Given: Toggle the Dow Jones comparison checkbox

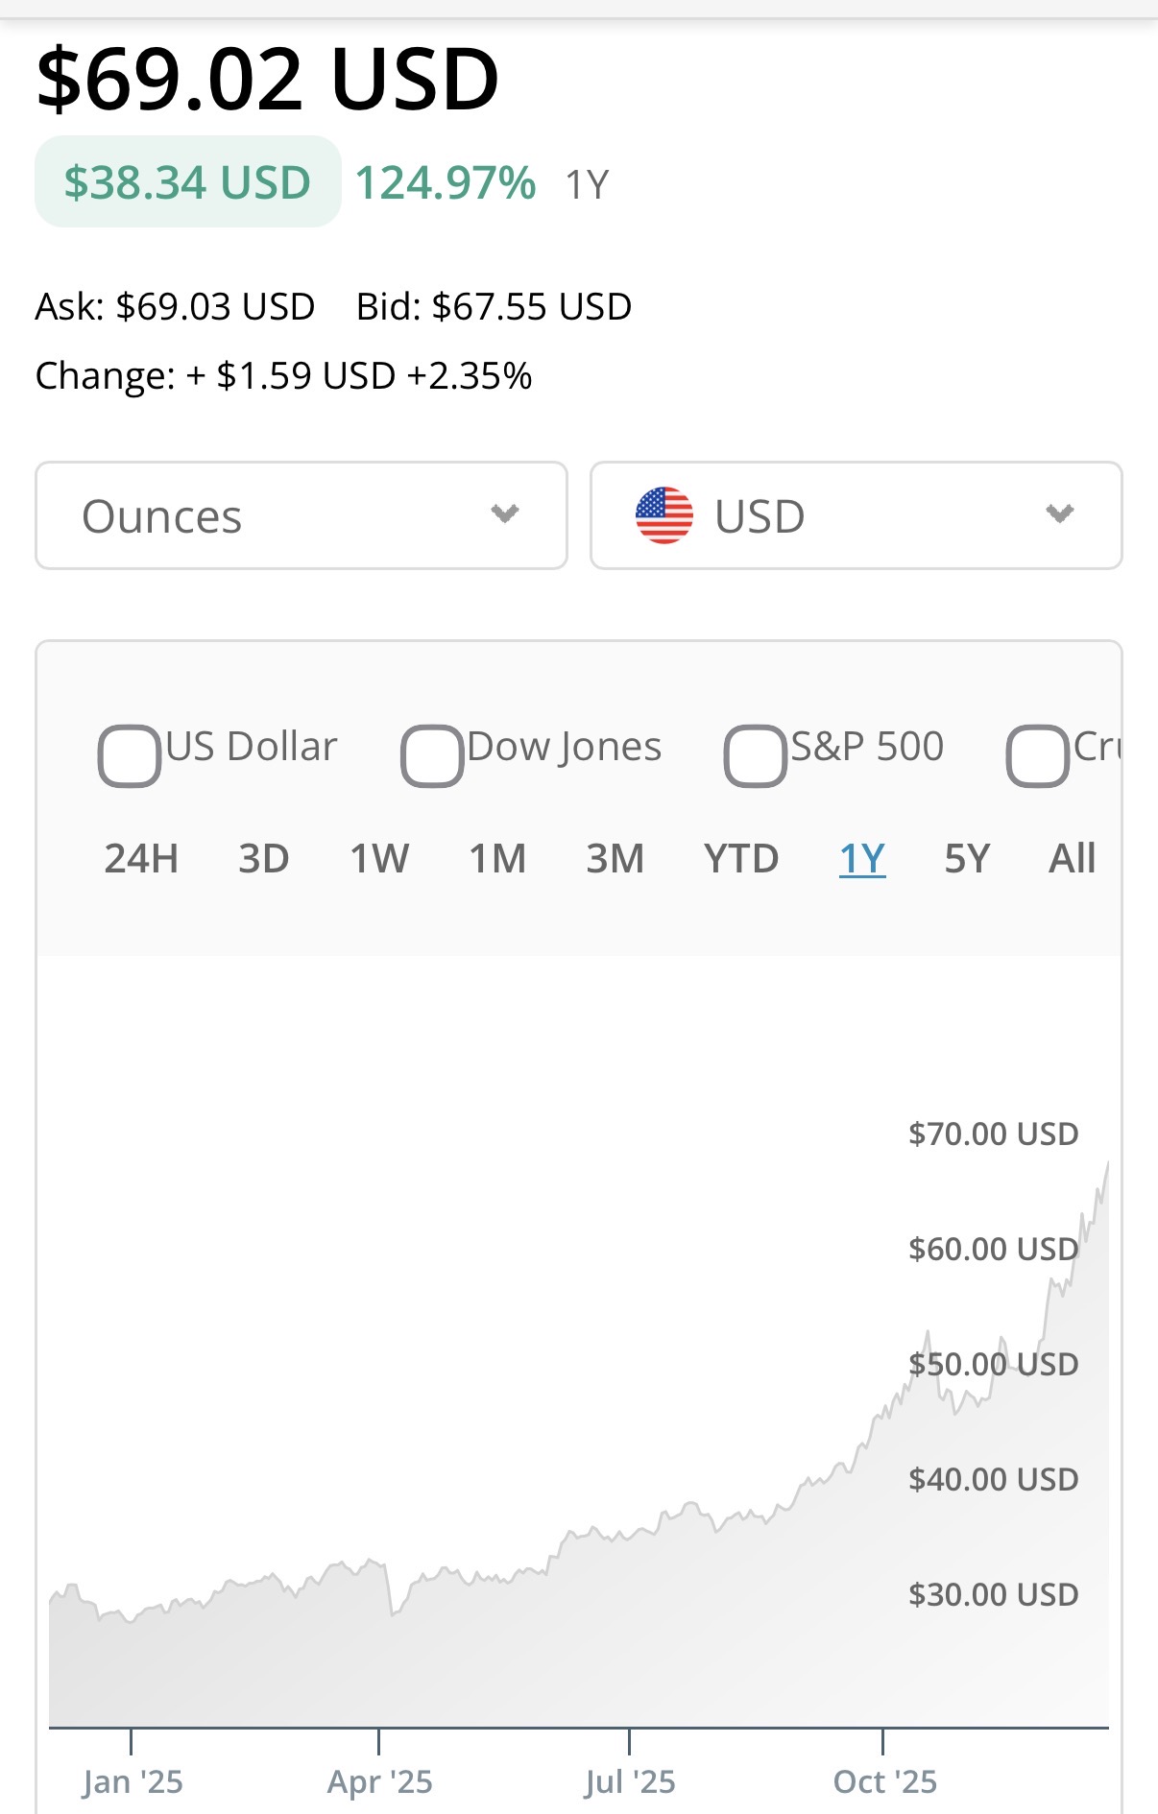Looking at the screenshot, I should [x=432, y=756].
